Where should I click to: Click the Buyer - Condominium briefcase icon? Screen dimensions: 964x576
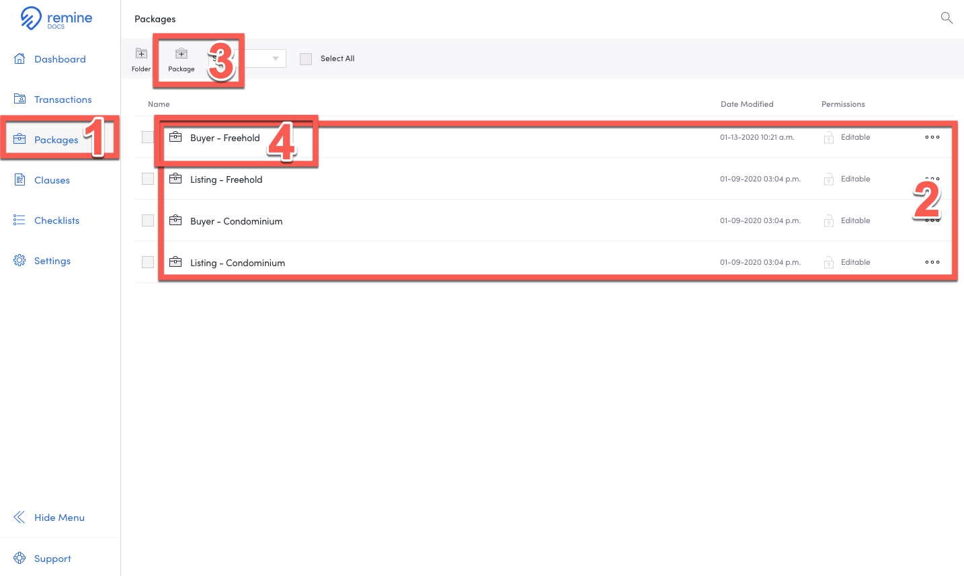click(x=175, y=220)
